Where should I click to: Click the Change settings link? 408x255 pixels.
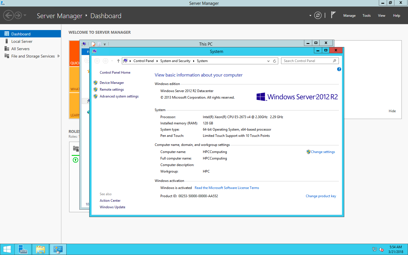point(323,152)
